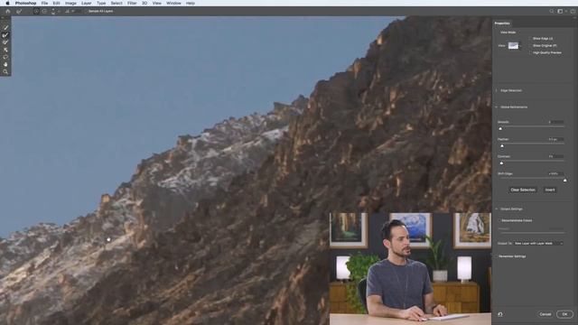This screenshot has width=578, height=325.
Task: Select the Object Selection tool
Action: pos(5,50)
